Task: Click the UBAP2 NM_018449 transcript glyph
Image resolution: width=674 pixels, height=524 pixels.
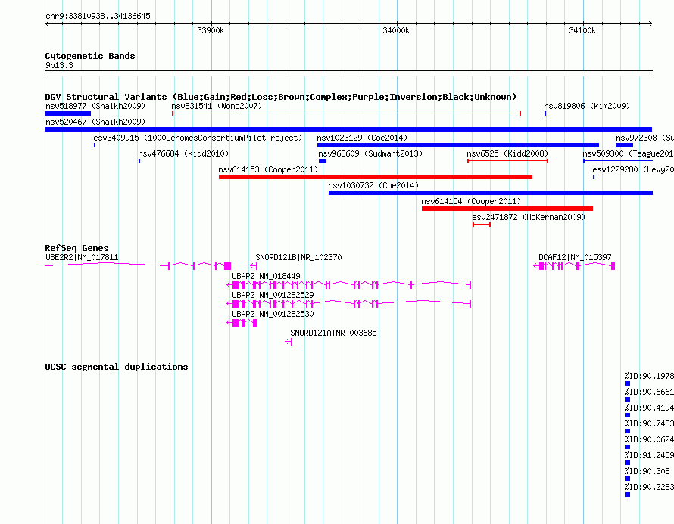Action: 348,285
